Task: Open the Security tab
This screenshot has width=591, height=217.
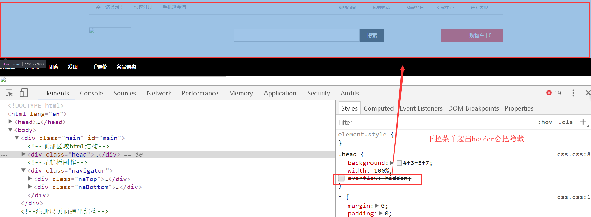Action: pyautogui.click(x=319, y=93)
